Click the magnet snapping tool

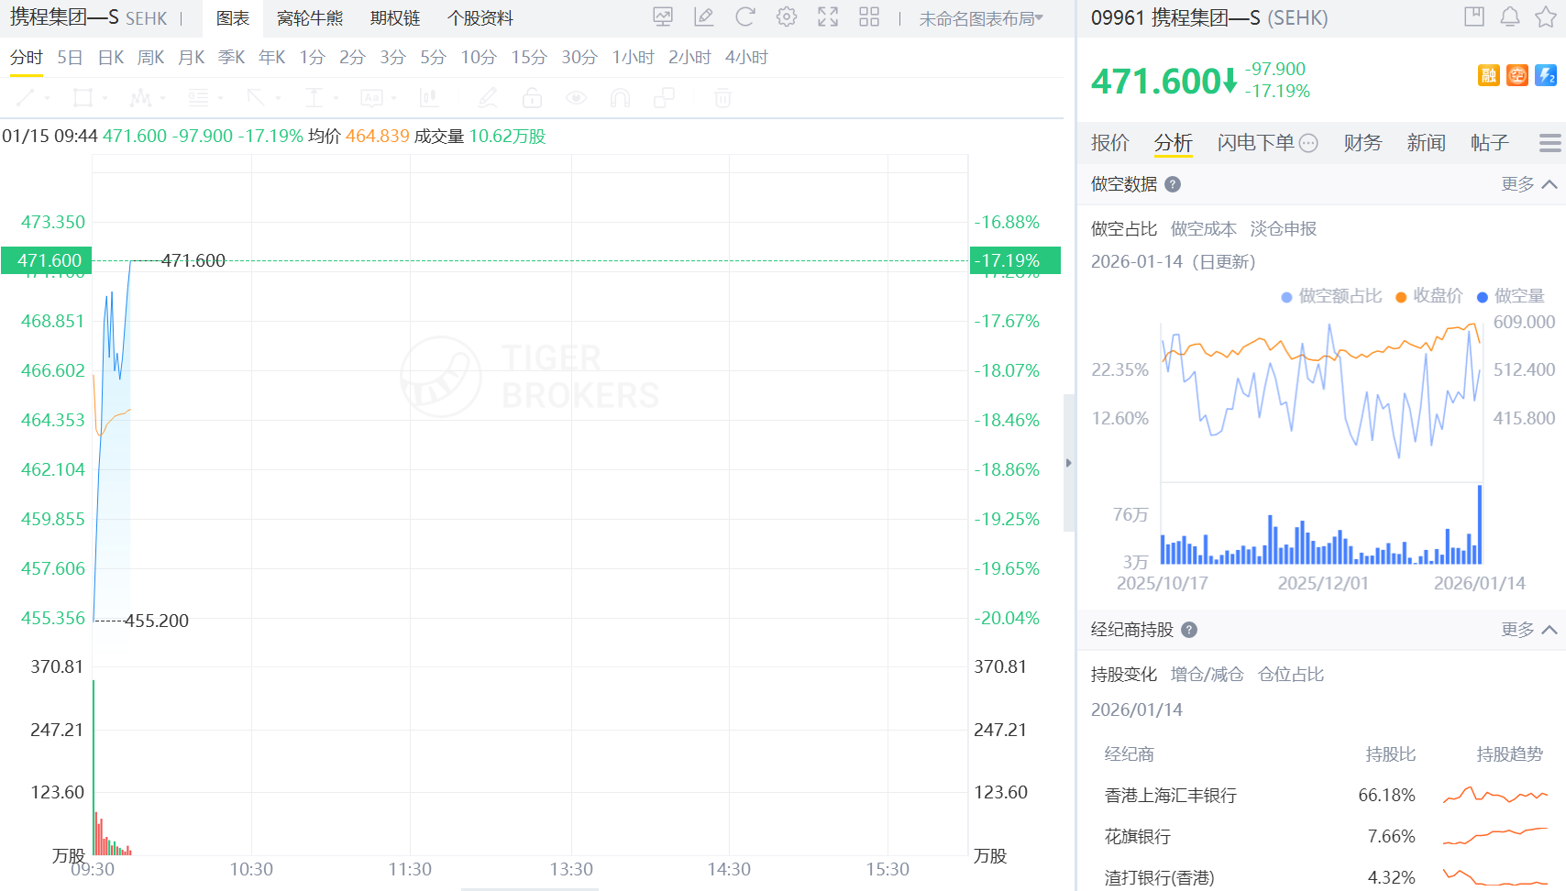click(x=620, y=98)
